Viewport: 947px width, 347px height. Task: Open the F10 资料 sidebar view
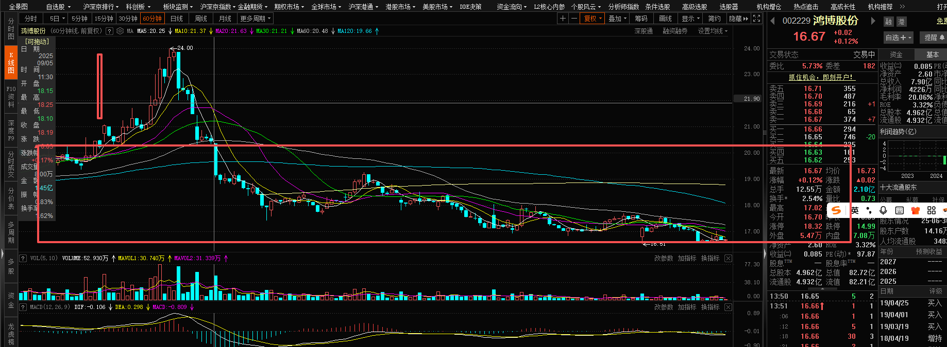(11, 97)
